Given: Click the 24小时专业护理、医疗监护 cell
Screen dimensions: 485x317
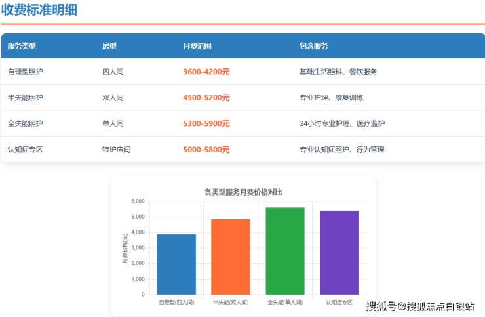Looking at the screenshot, I should (x=342, y=123).
